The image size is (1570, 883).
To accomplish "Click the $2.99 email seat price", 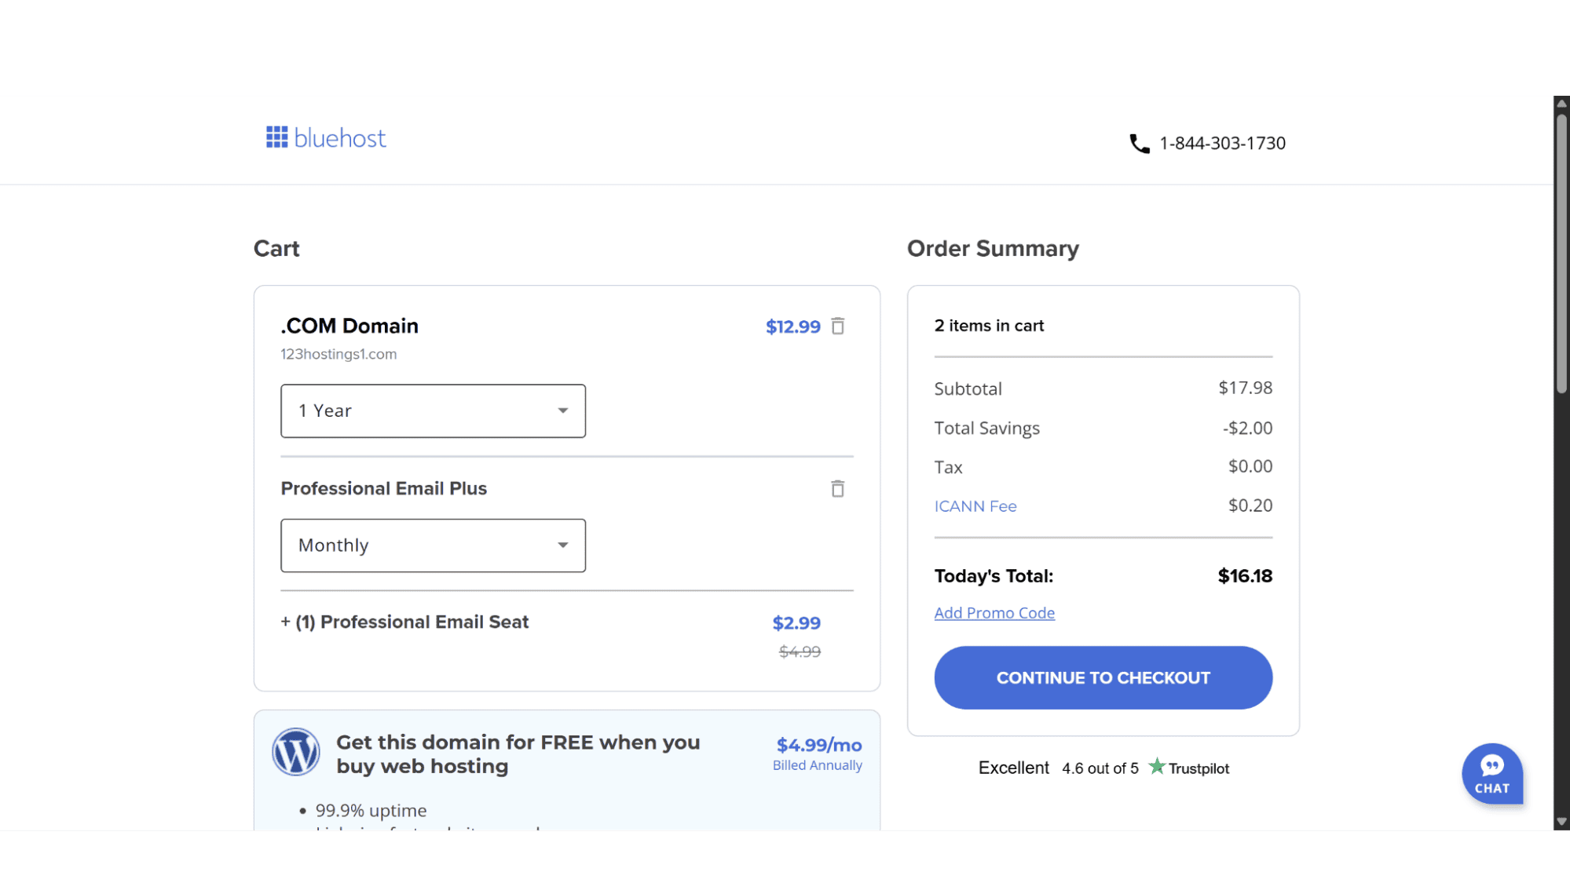I will pyautogui.click(x=796, y=622).
